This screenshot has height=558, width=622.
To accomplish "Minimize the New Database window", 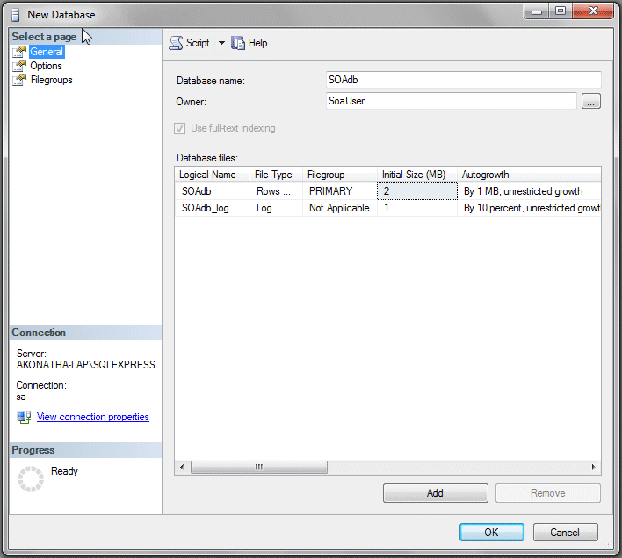I will point(537,11).
